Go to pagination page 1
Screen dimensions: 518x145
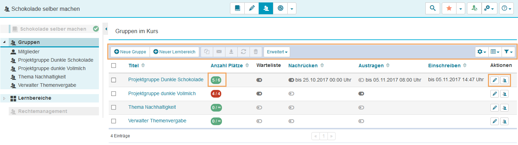(324, 136)
